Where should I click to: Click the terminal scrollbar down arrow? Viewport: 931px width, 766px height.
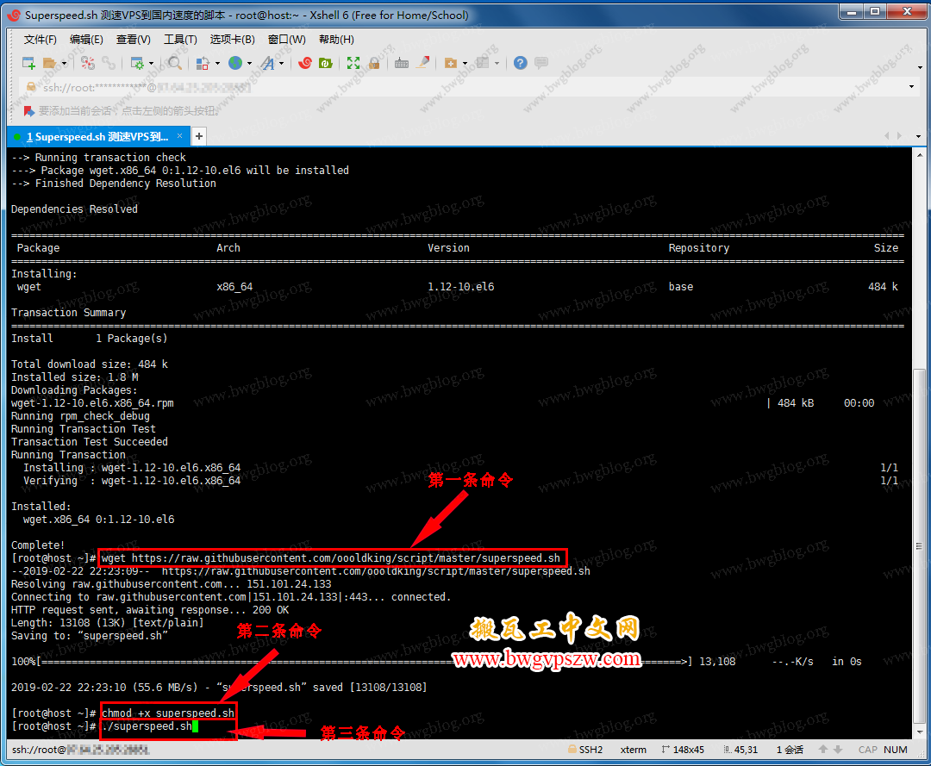tap(919, 732)
